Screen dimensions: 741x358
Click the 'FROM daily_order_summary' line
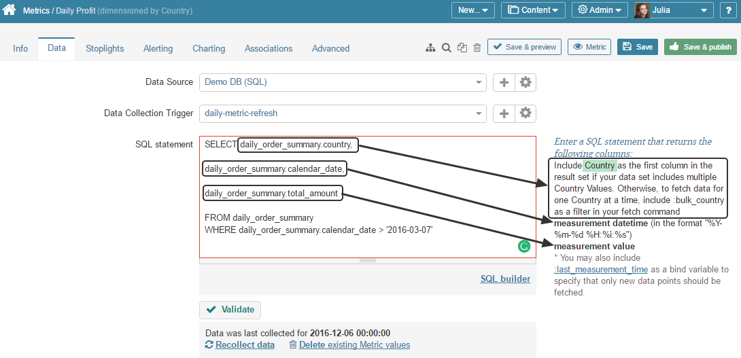coord(259,218)
